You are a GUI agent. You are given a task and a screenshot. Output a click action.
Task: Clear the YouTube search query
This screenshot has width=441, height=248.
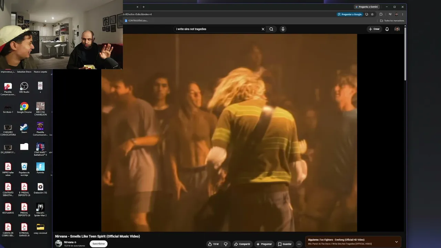click(263, 29)
